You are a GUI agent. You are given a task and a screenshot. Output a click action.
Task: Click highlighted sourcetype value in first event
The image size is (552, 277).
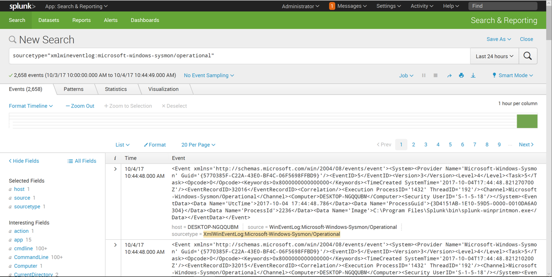272,234
